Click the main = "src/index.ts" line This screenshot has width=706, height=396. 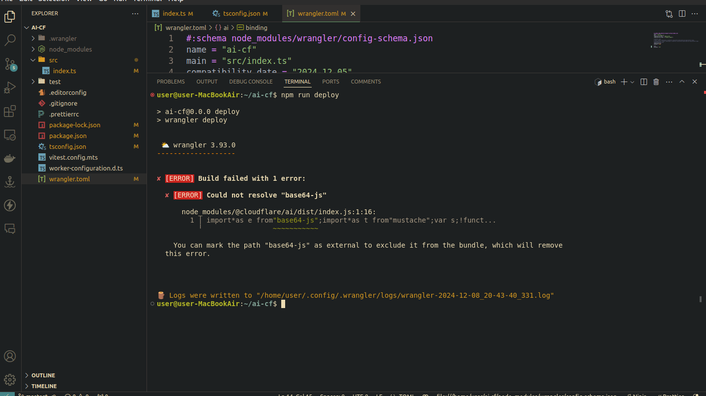coord(239,61)
